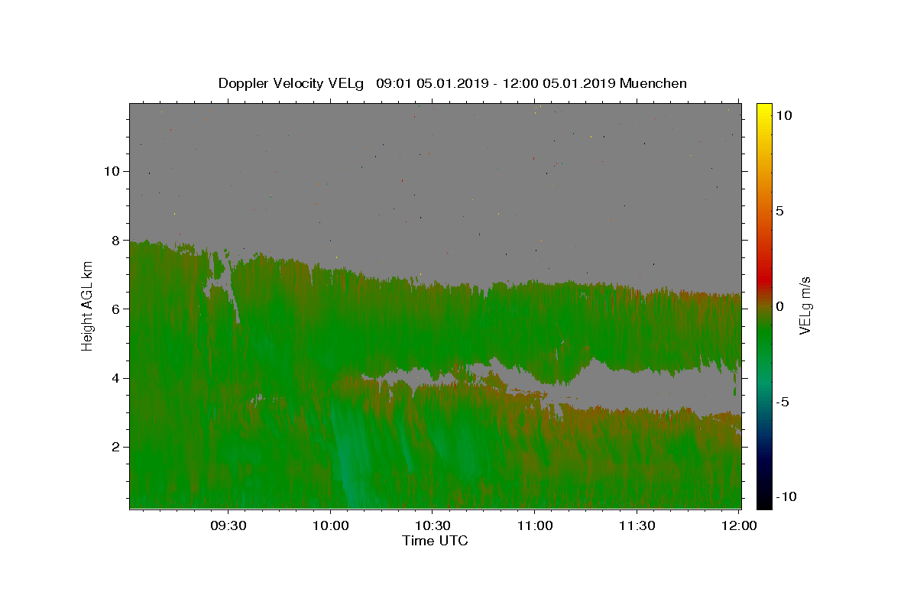The height and width of the screenshot is (611, 917).
Task: Click the colorbar value 10 at top
Action: (784, 115)
